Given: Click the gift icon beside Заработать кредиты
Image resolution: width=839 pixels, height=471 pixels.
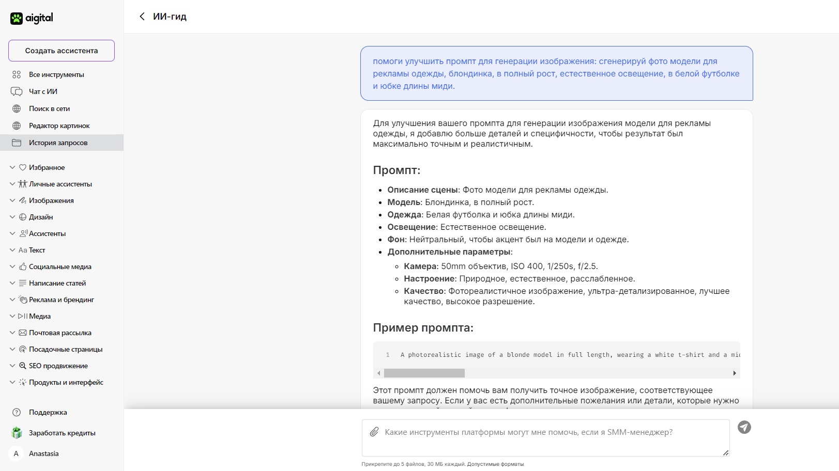Looking at the screenshot, I should click(x=17, y=433).
